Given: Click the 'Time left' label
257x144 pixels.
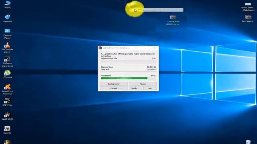Looking at the screenshot, I should (105, 70).
